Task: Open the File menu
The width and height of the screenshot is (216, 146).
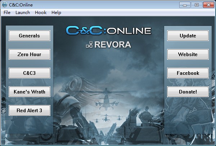Action: 7,13
